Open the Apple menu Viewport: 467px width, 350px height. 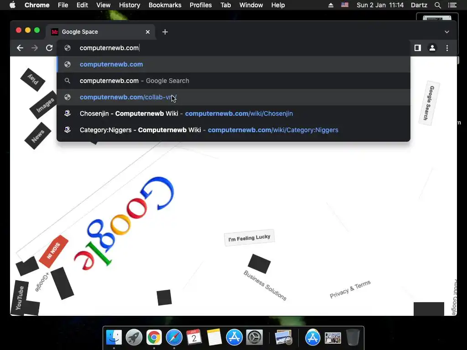pyautogui.click(x=12, y=5)
